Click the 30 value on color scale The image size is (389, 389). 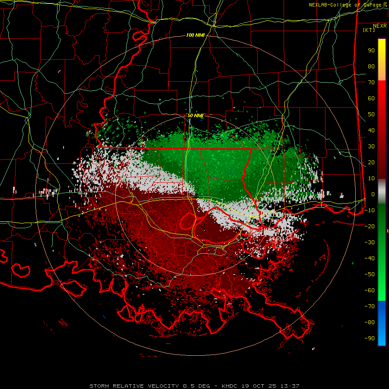[371, 147]
